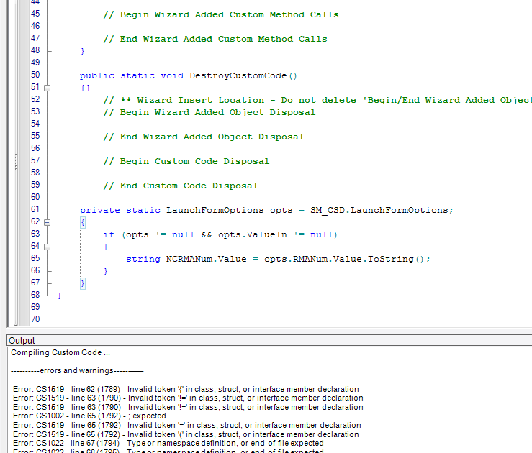This screenshot has width=532, height=453.
Task: Click the 'Begin Wizard Added Object Disposal' comment
Action: pos(209,112)
